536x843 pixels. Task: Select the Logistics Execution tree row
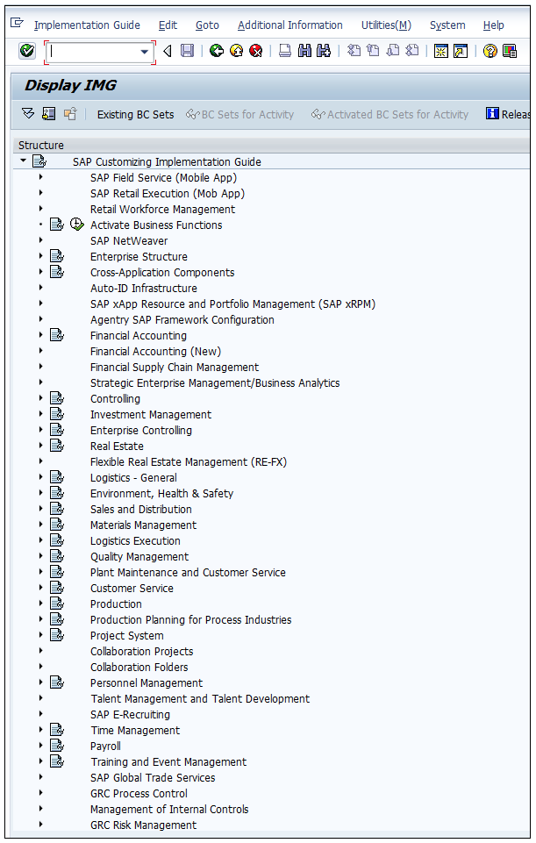coord(135,541)
